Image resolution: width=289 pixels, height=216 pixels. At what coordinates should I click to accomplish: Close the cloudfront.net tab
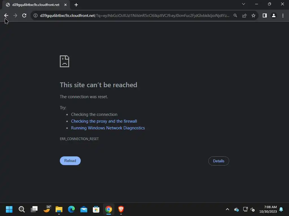tap(65, 5)
